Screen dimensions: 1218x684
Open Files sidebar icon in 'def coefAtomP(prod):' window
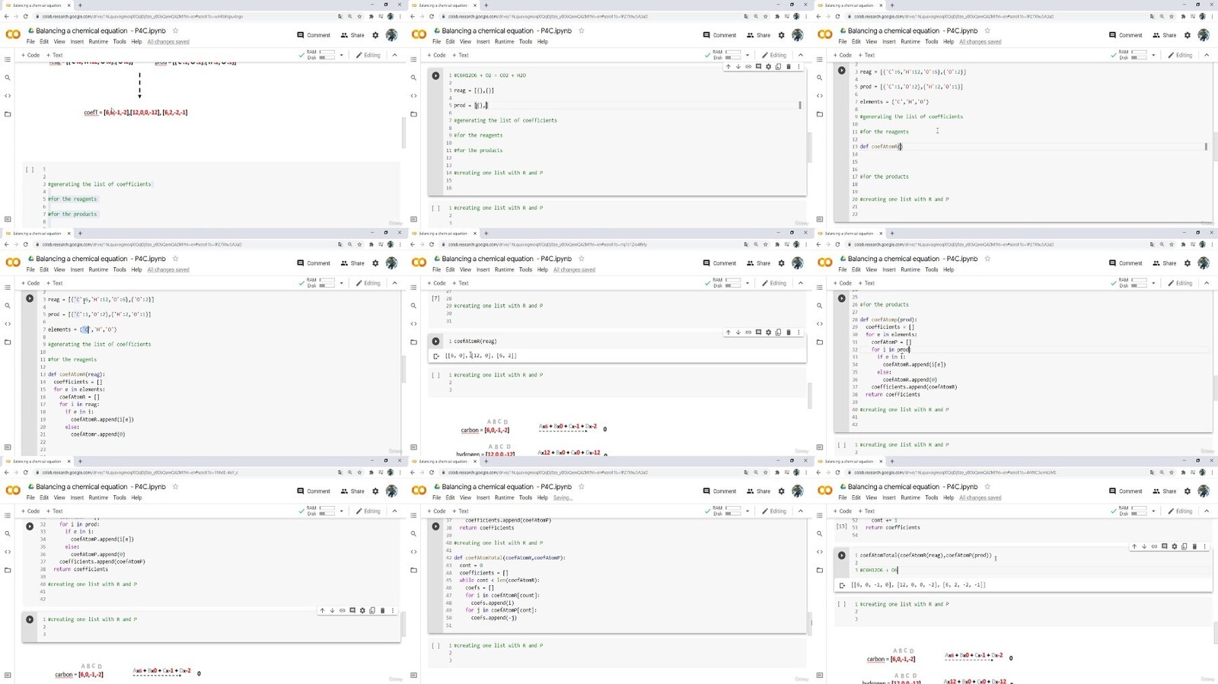(x=820, y=342)
